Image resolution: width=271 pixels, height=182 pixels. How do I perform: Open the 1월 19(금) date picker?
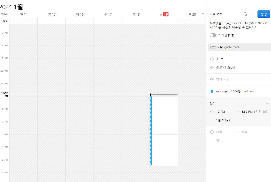pos(223,120)
